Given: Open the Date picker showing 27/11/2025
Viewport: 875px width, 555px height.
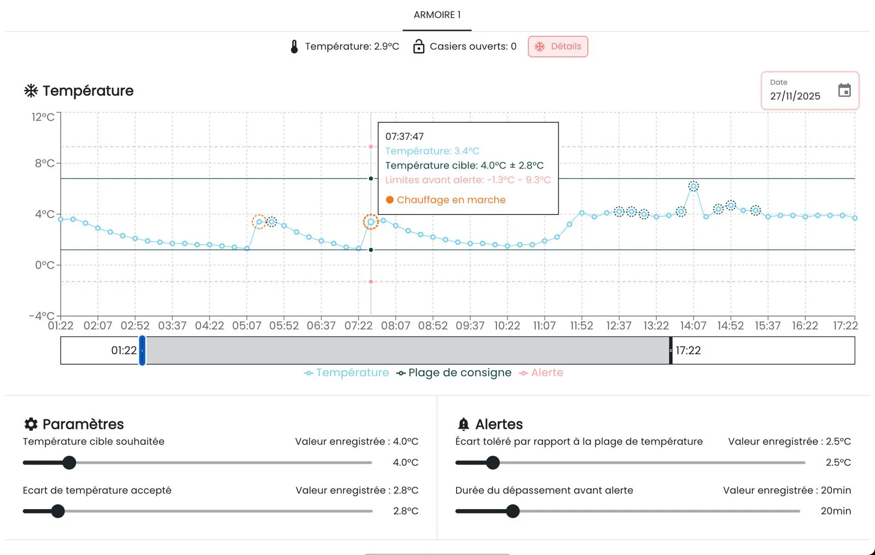Looking at the screenshot, I should [810, 91].
